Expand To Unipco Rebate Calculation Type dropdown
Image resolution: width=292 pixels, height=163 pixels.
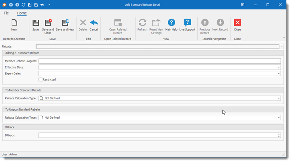[279, 118]
